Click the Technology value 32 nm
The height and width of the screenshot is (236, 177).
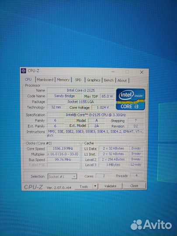pos(56,107)
